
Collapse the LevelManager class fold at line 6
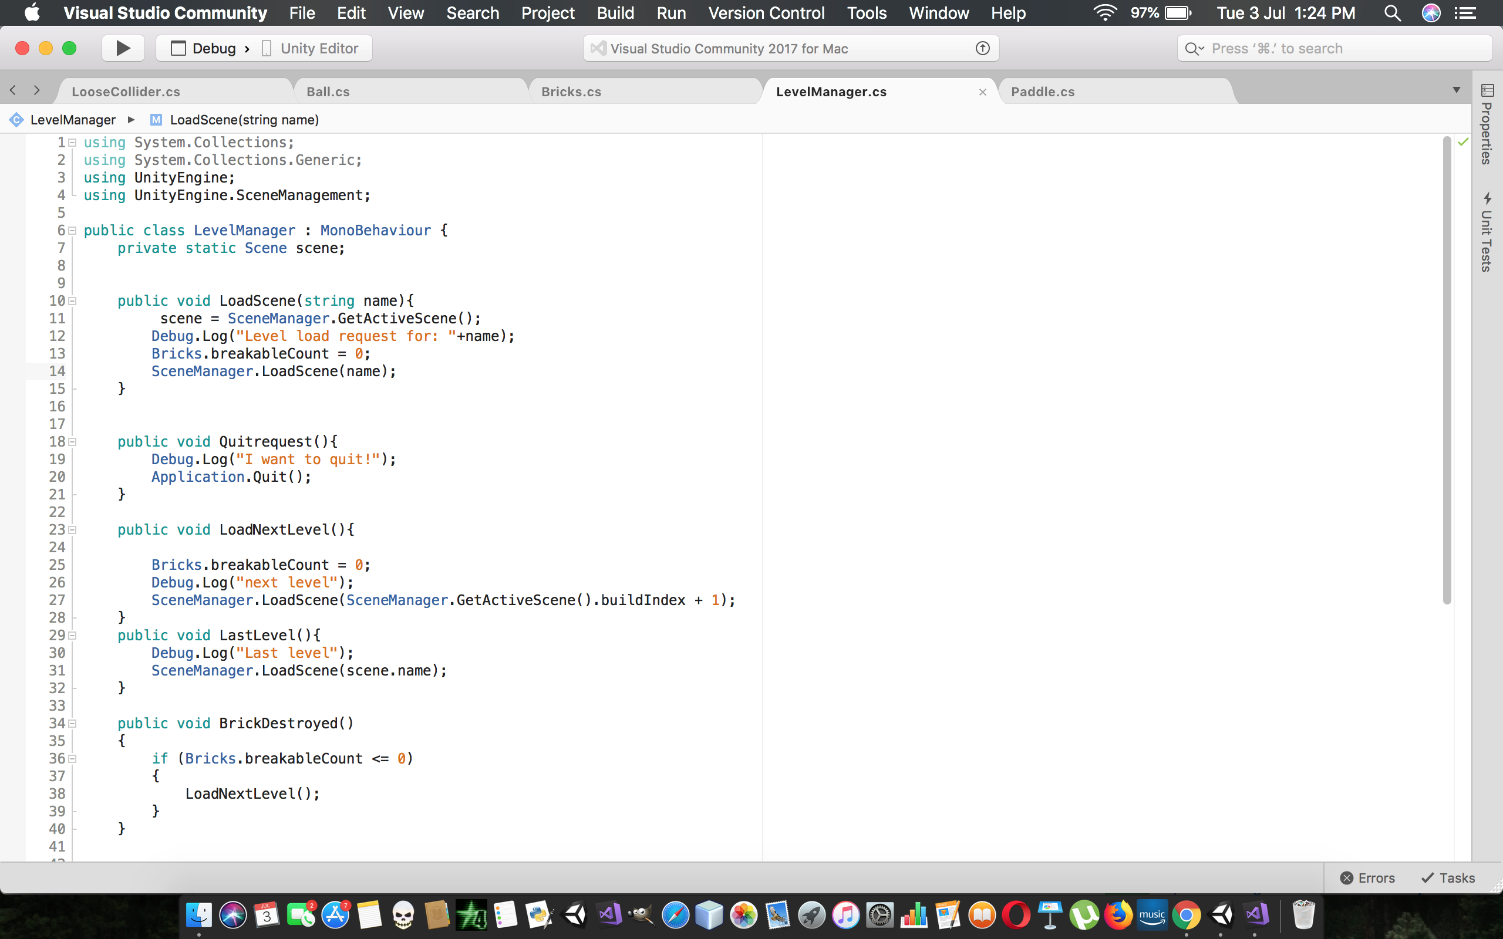point(73,231)
